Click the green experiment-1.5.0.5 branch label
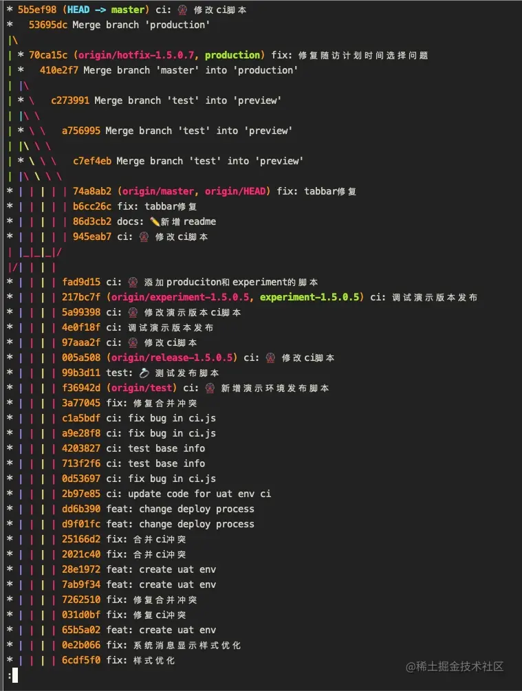The image size is (522, 691). click(309, 298)
